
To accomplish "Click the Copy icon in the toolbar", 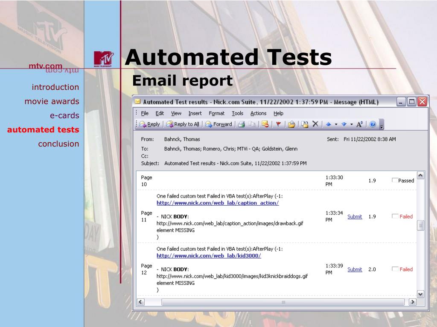I will tap(252, 124).
